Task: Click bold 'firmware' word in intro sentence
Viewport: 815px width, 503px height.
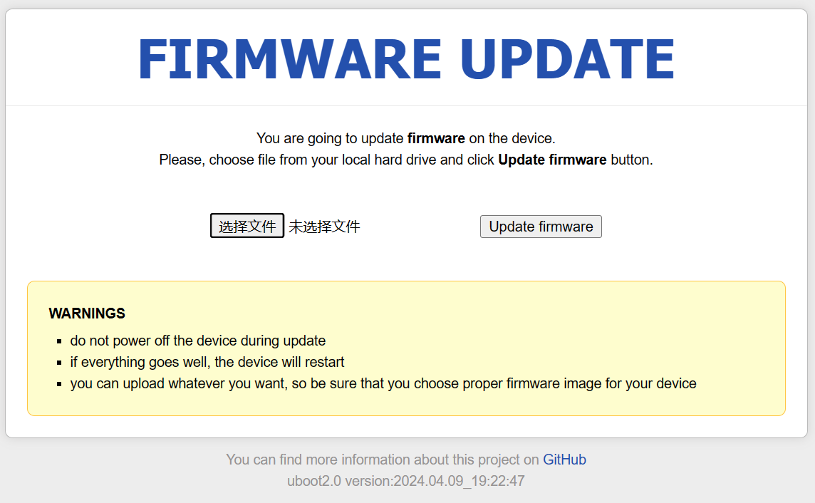Action: click(436, 138)
